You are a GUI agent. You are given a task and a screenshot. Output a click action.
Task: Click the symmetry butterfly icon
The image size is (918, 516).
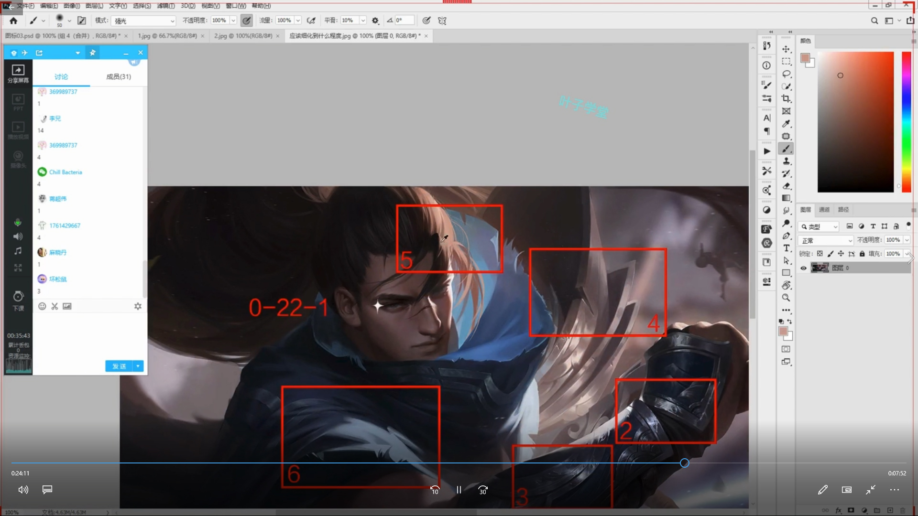point(442,21)
